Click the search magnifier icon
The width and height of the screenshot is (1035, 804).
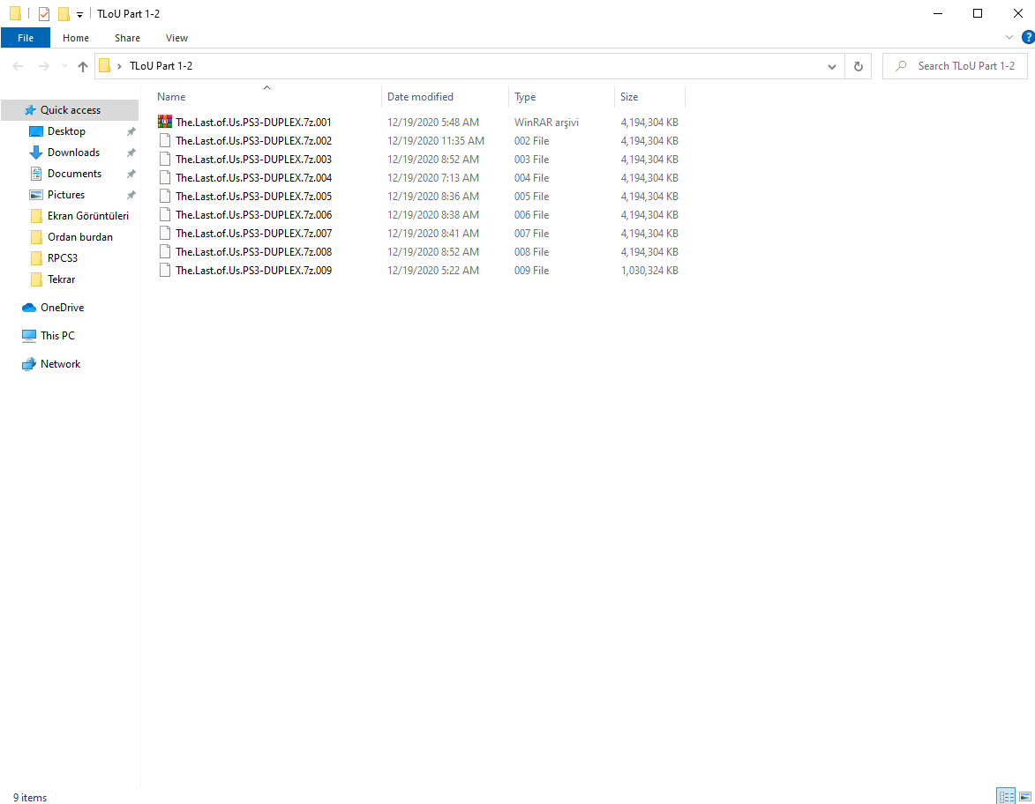901,66
